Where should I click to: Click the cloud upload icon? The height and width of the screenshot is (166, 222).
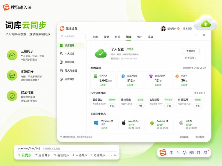206,22
